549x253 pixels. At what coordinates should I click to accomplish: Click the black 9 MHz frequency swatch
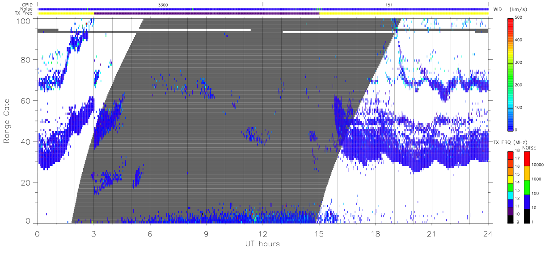click(511, 219)
